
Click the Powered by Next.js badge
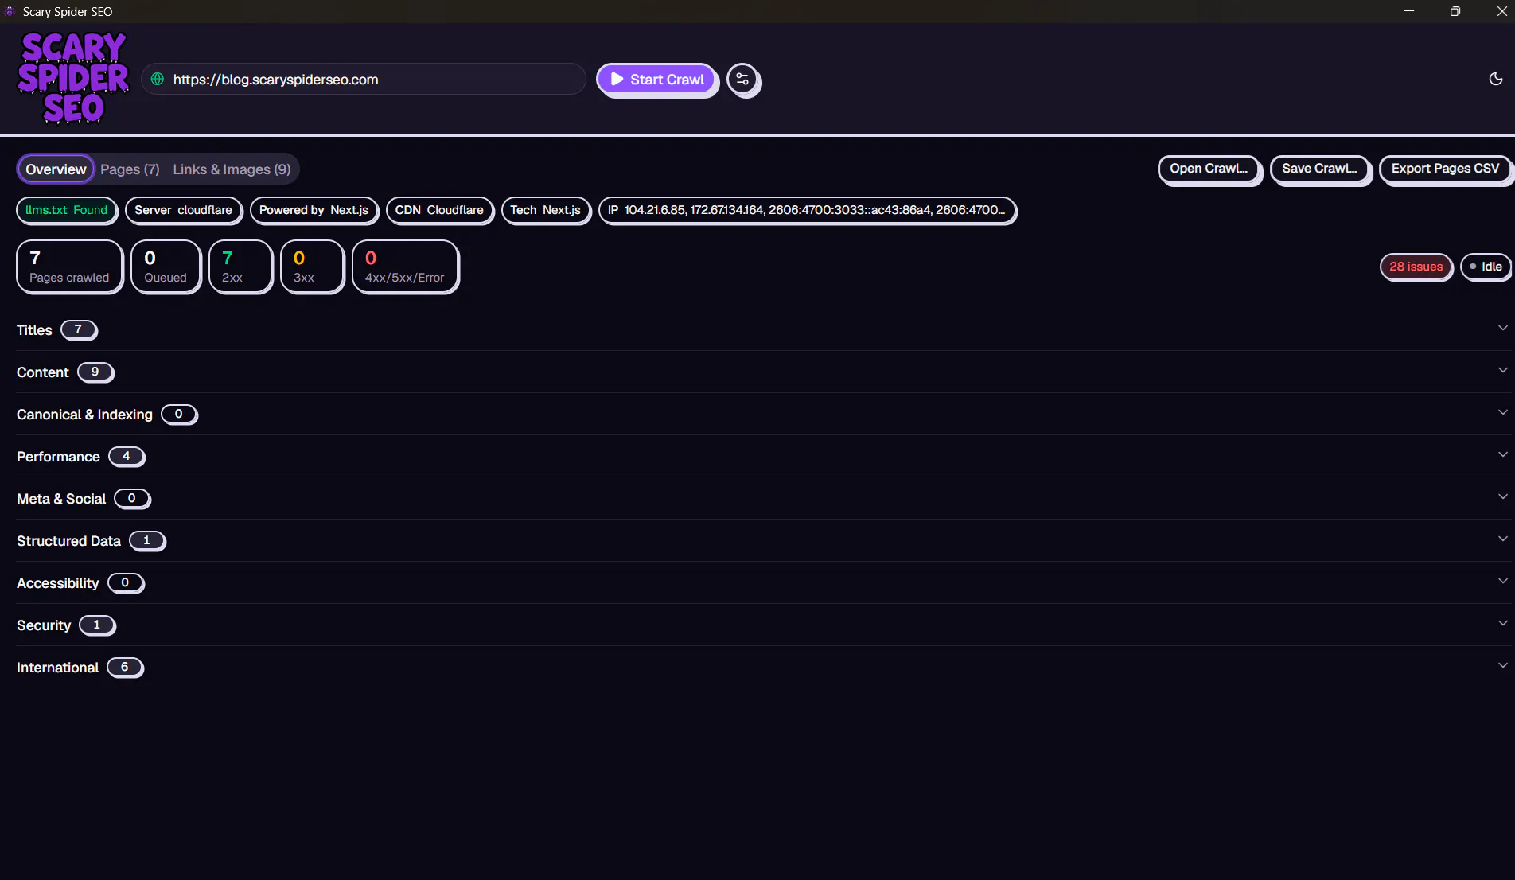click(x=314, y=210)
